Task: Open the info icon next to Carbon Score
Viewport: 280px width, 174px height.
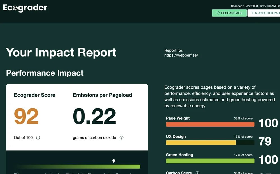Action: [198, 173]
